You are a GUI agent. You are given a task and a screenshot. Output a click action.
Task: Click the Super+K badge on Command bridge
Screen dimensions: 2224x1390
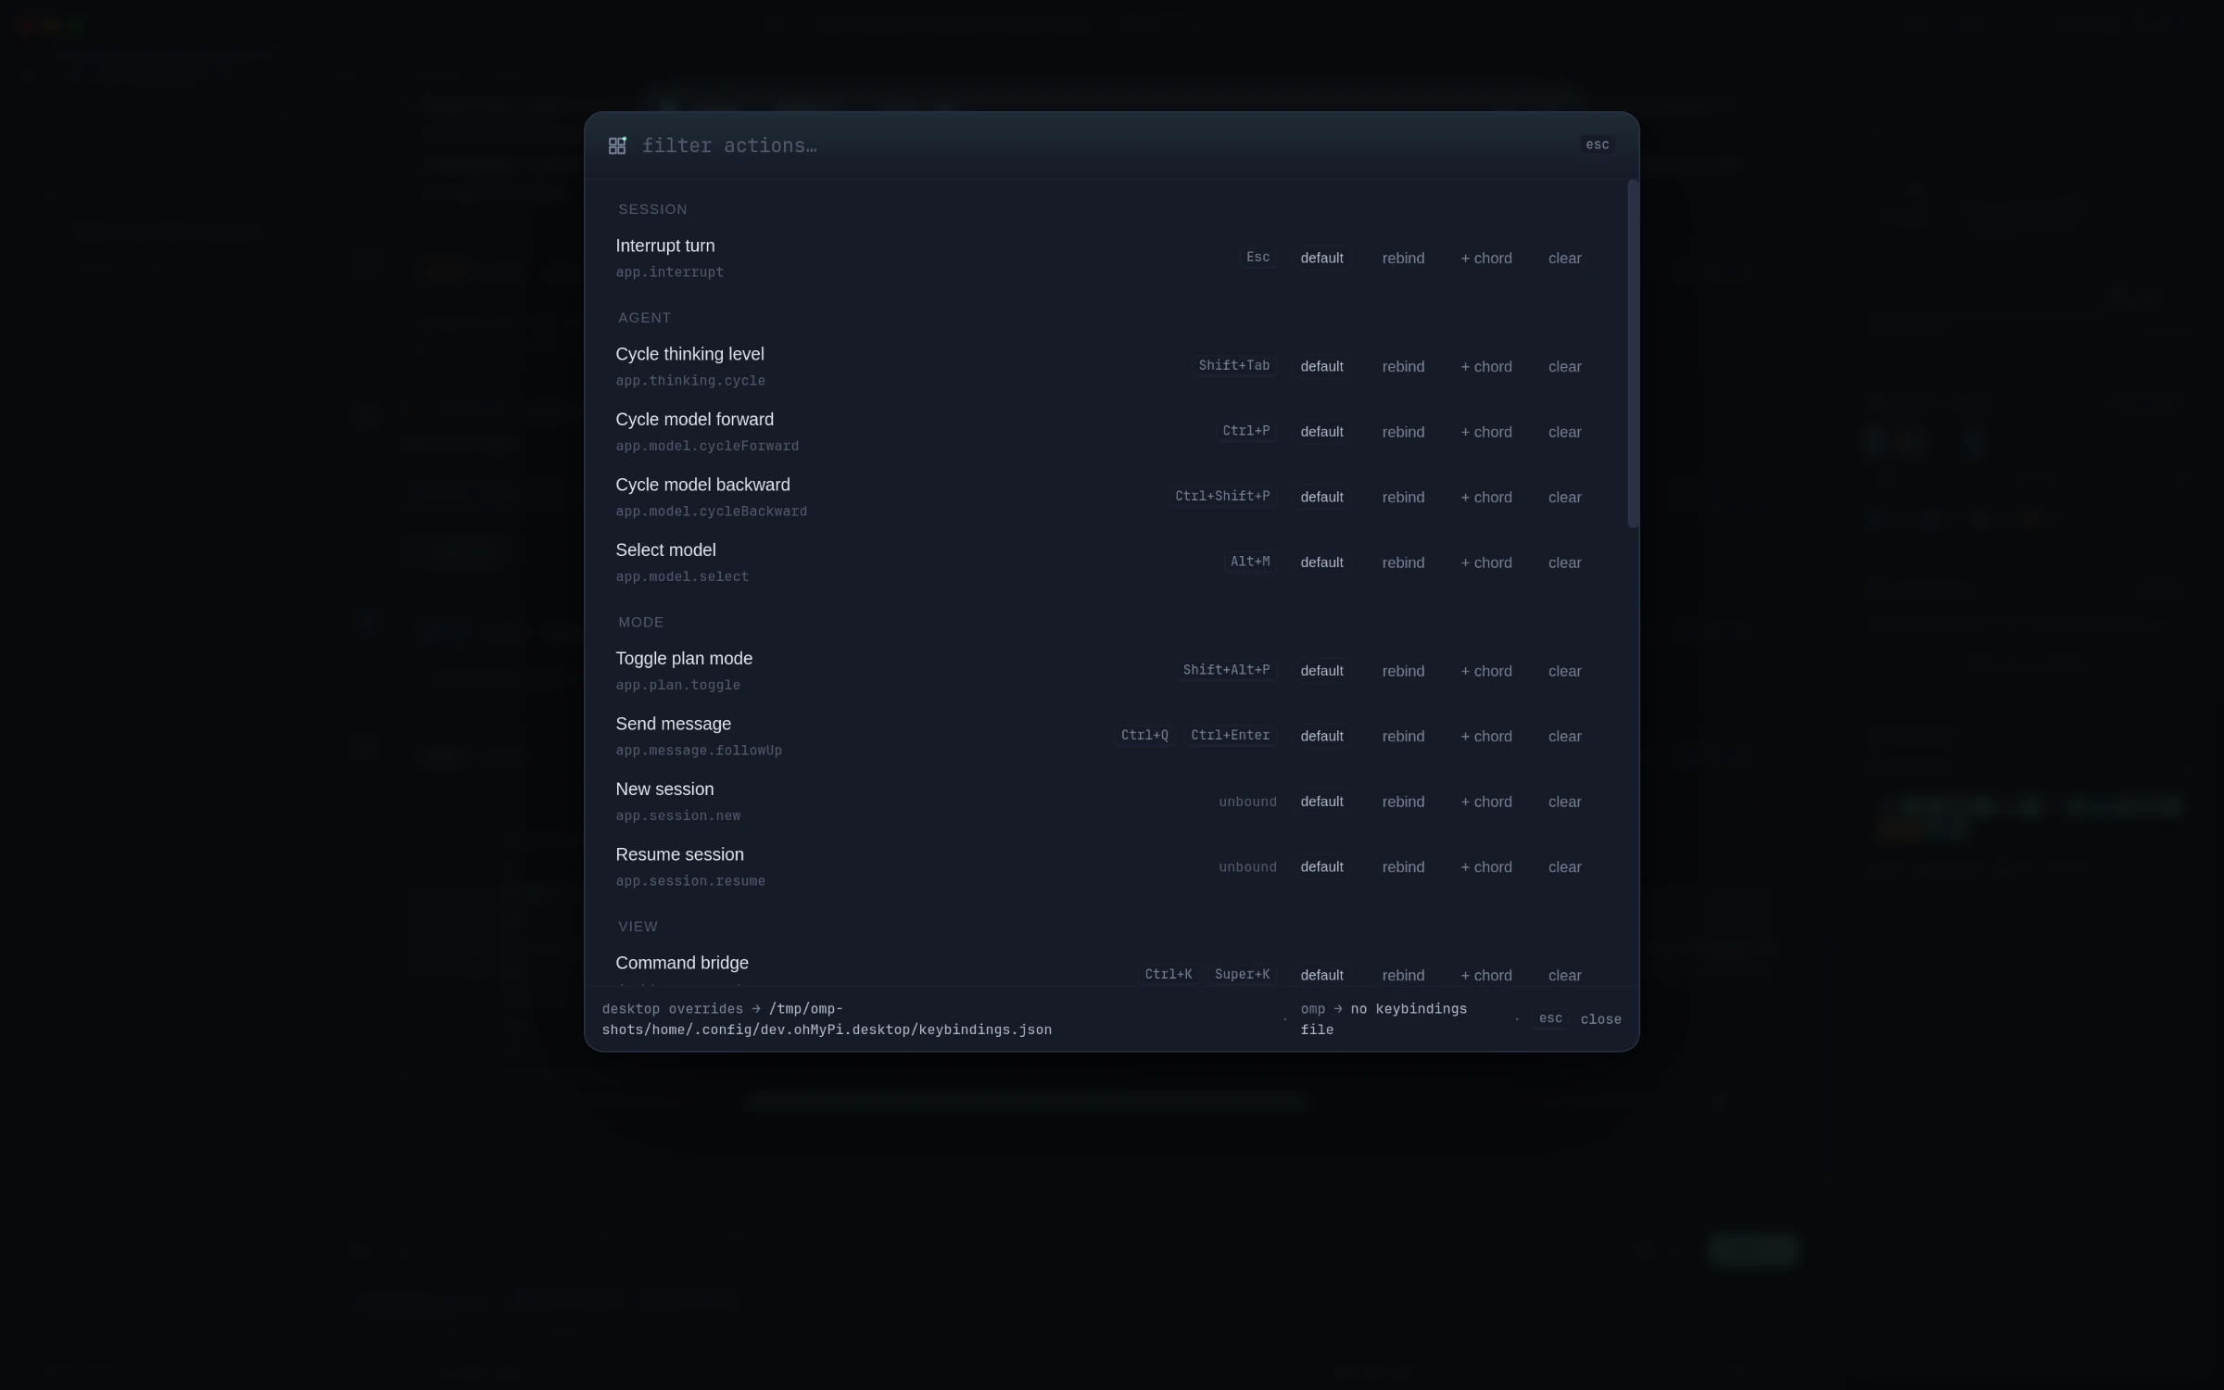point(1242,974)
